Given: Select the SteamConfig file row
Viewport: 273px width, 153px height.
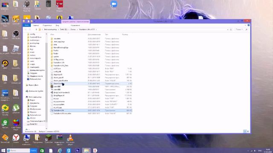Looking at the screenshot, I should 91,84.
